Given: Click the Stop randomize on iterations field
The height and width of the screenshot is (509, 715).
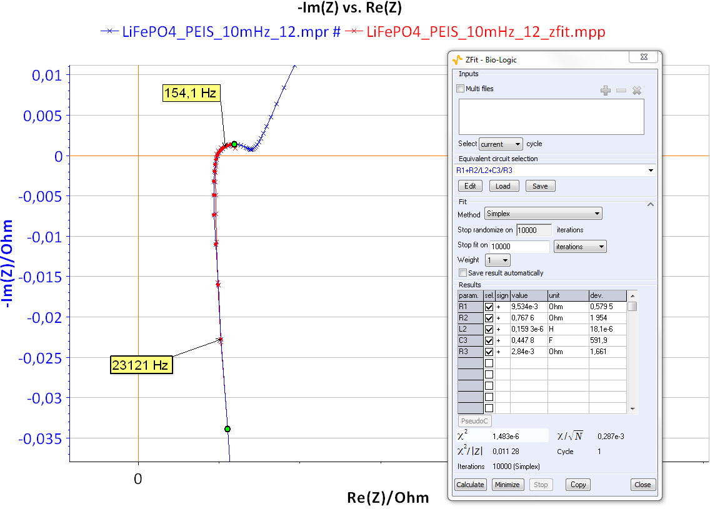Looking at the screenshot, I should click(x=532, y=230).
